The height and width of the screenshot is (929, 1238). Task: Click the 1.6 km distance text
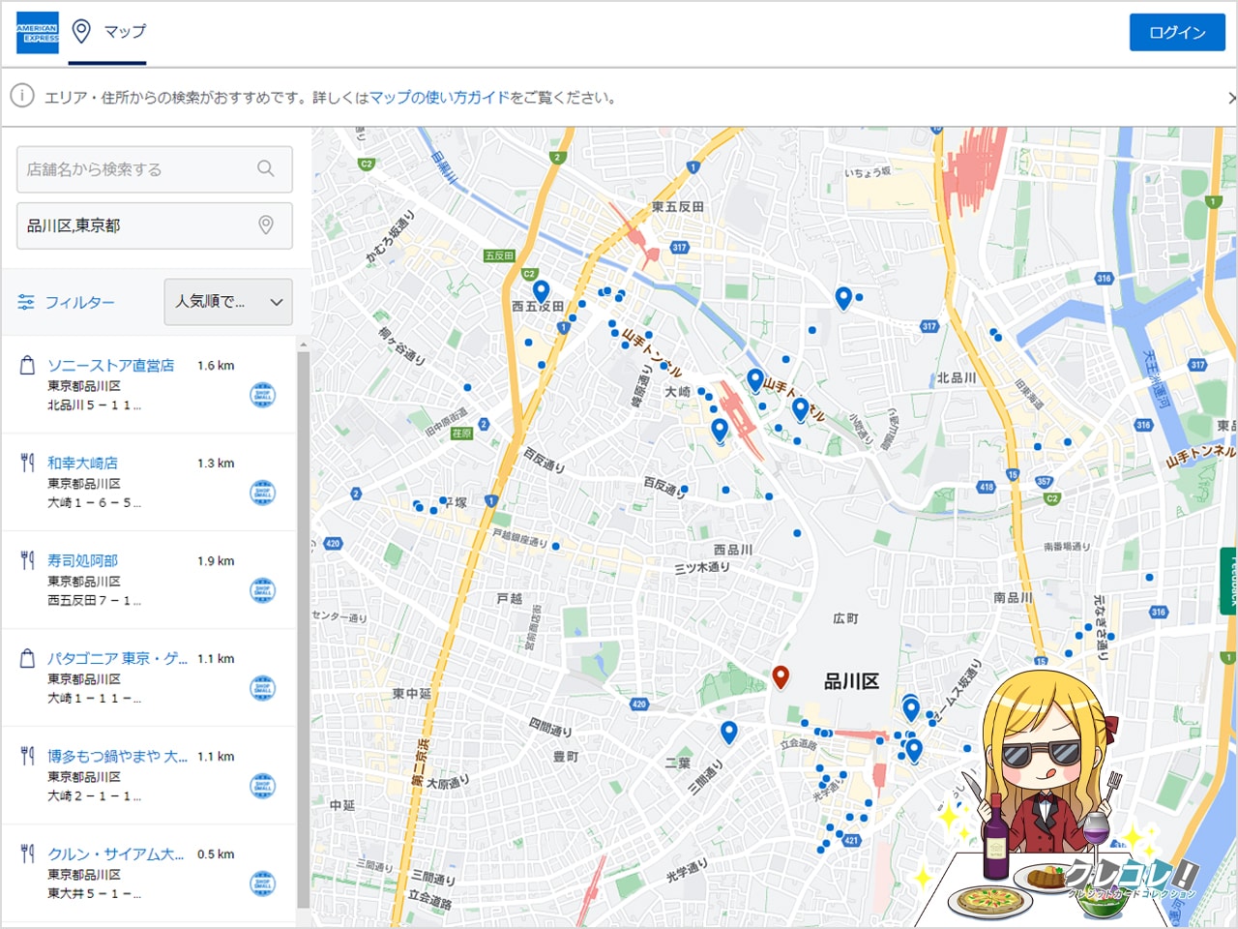pos(216,366)
